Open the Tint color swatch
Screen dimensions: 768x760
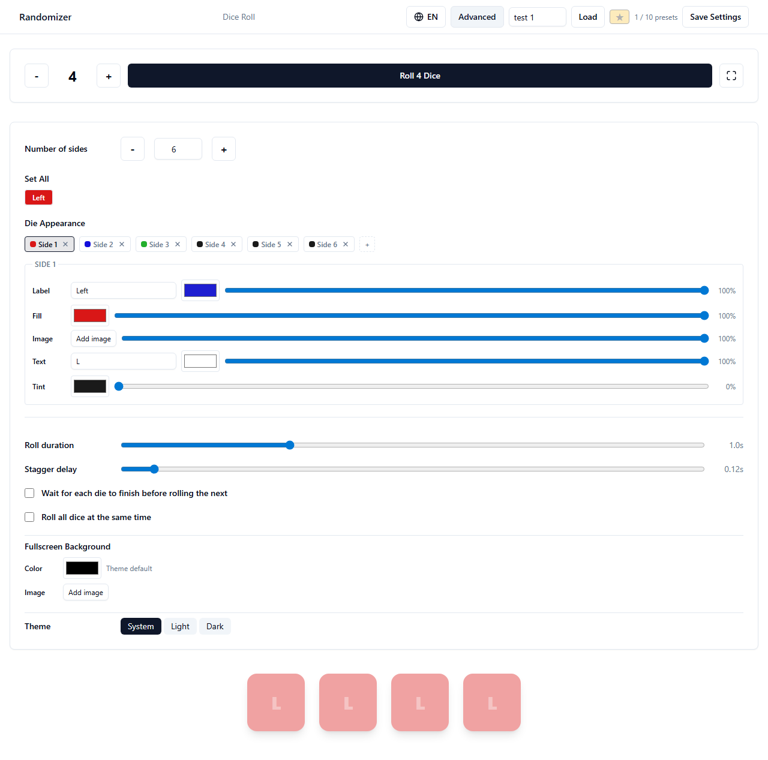(x=90, y=386)
